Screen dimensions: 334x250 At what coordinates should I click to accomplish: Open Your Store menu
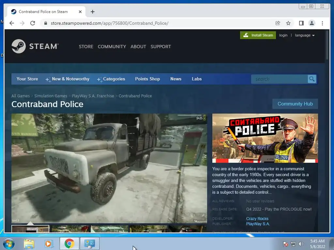coord(27,79)
